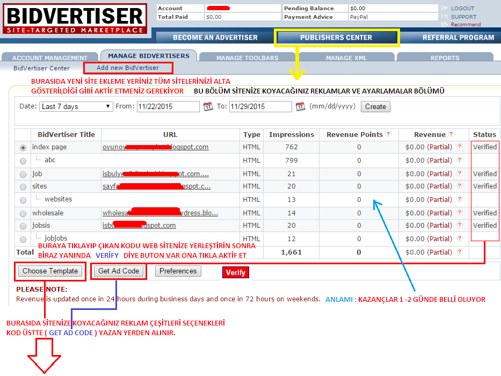Screen dimensions: 501x376
Task: Switch to Manage XML tab
Action: click(346, 57)
